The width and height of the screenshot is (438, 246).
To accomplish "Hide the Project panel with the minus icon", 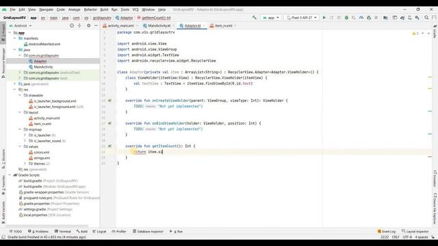I will [x=96, y=25].
